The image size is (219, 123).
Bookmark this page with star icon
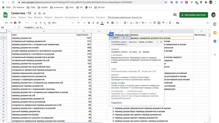tap(166, 2)
